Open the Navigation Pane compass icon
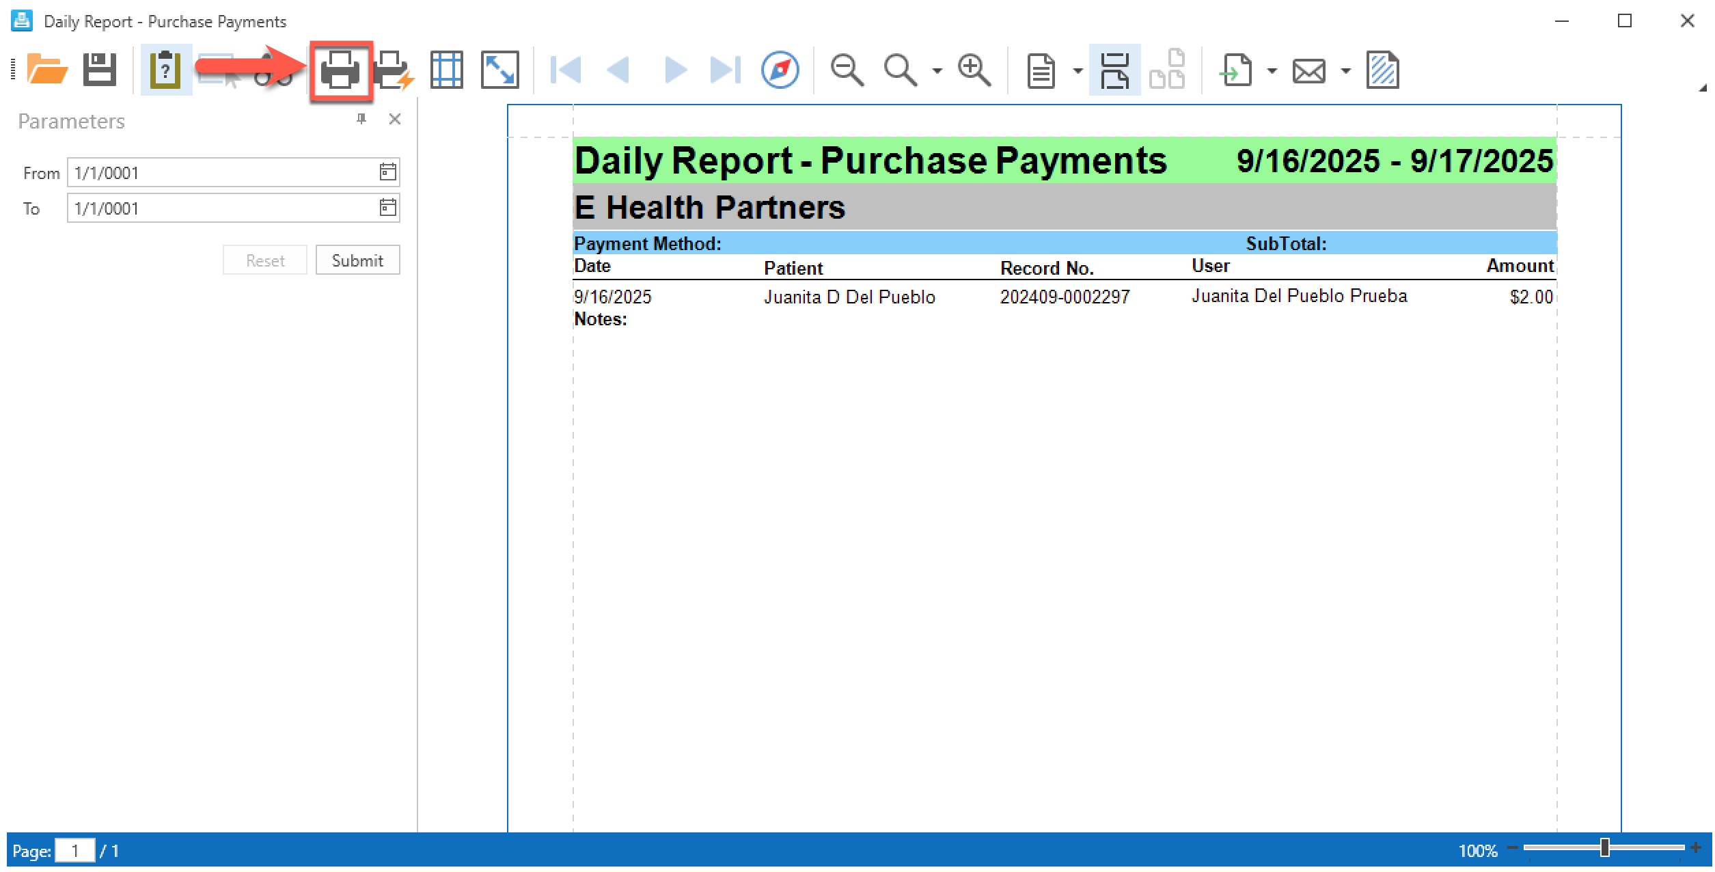1715x872 pixels. [x=780, y=70]
